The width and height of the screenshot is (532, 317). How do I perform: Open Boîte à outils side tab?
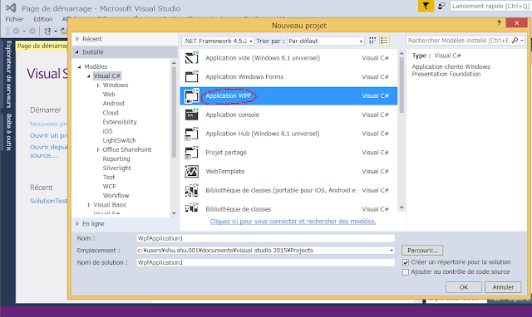click(x=8, y=132)
